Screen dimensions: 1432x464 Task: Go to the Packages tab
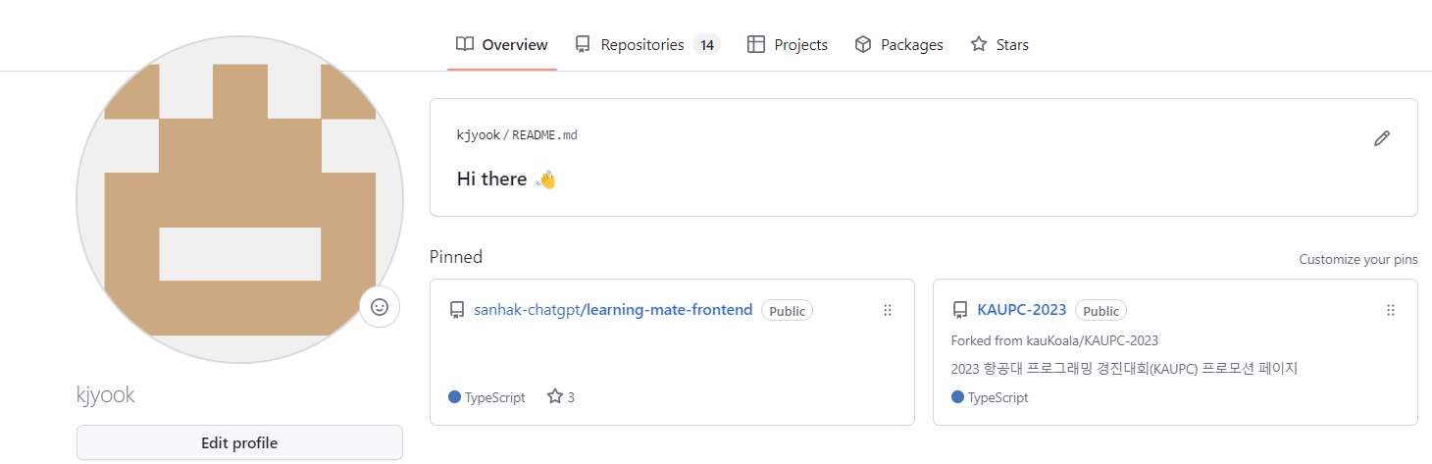pos(898,44)
